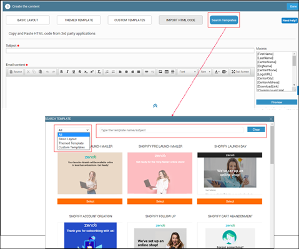Align text left
Image resolution: width=299 pixels, height=249 pixels.
coord(120,72)
